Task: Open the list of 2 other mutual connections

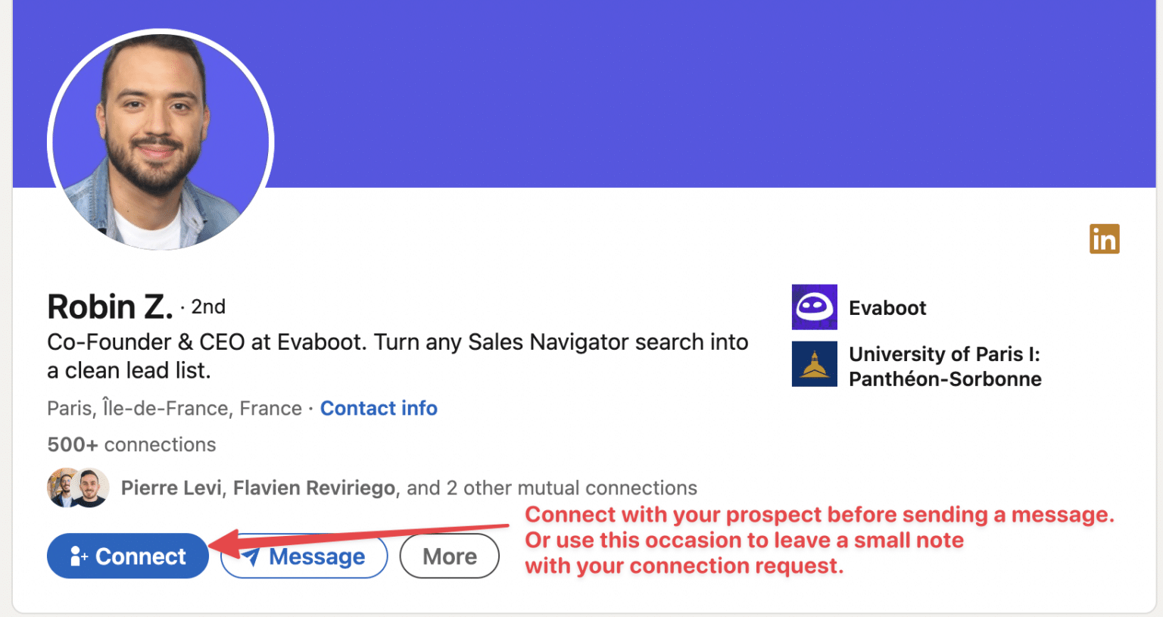Action: tap(547, 488)
